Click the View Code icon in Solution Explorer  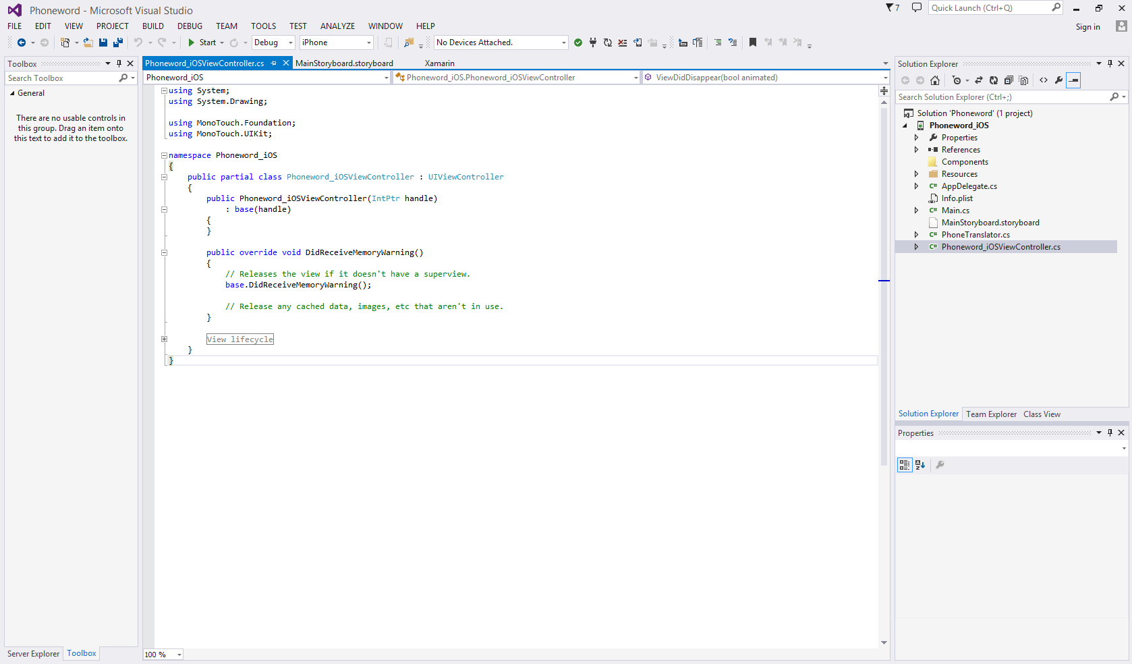point(1044,80)
